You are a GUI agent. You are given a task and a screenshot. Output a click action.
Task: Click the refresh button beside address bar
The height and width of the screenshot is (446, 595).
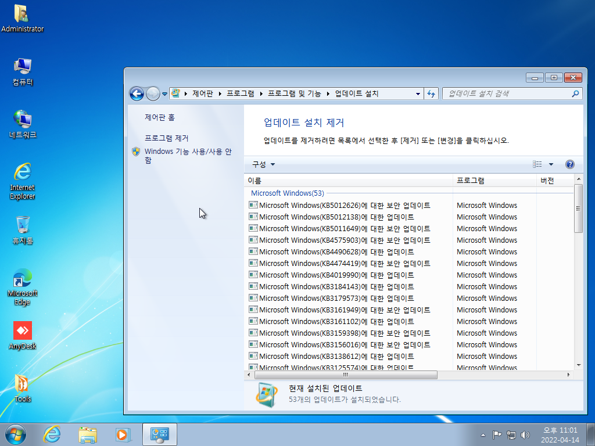pos(431,93)
